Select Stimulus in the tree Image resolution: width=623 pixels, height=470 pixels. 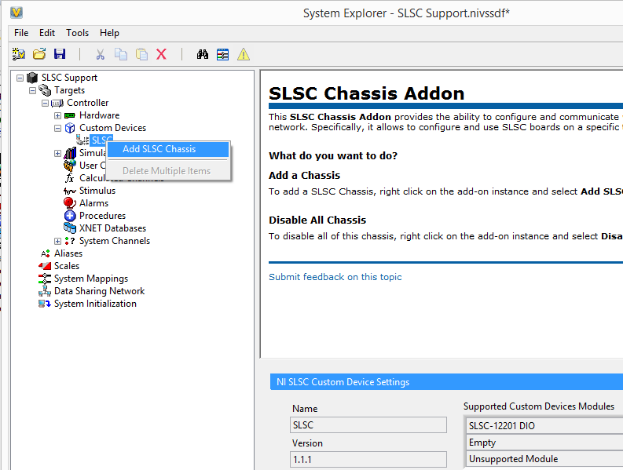click(97, 191)
